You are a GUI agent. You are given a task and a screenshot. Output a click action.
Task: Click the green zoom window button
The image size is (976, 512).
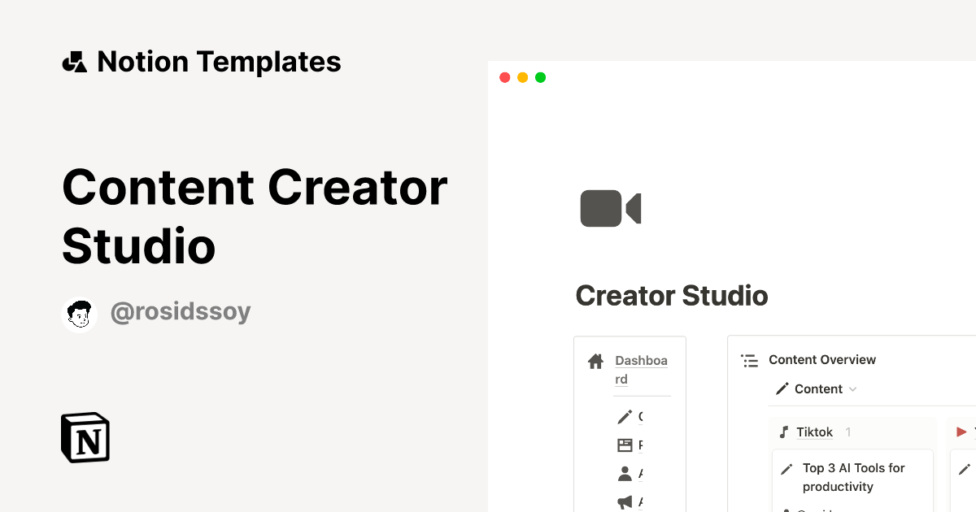(540, 77)
